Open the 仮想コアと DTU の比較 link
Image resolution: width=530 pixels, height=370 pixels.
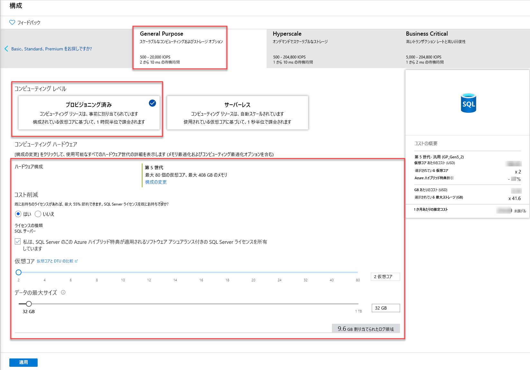coord(55,261)
